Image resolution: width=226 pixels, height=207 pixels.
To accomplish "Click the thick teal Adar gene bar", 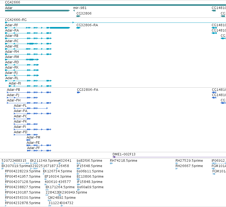I will pyautogui.click(x=37, y=11).
